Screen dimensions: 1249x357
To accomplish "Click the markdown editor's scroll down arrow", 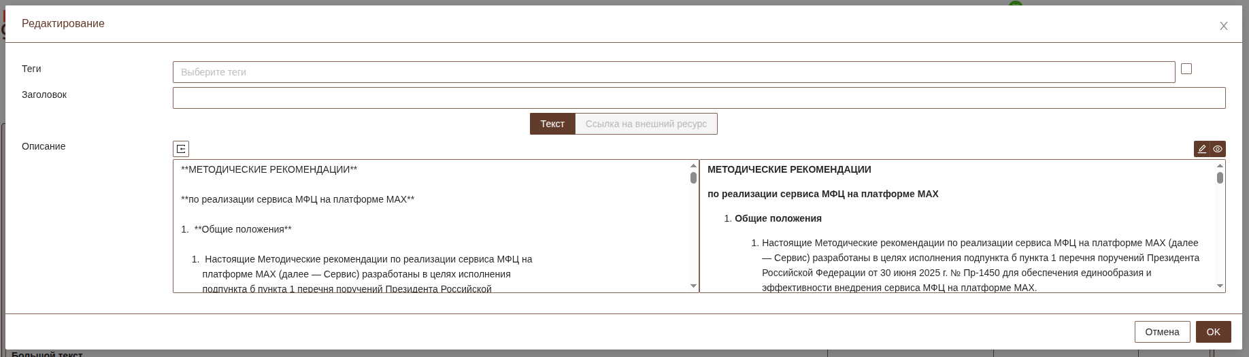I will 693,286.
